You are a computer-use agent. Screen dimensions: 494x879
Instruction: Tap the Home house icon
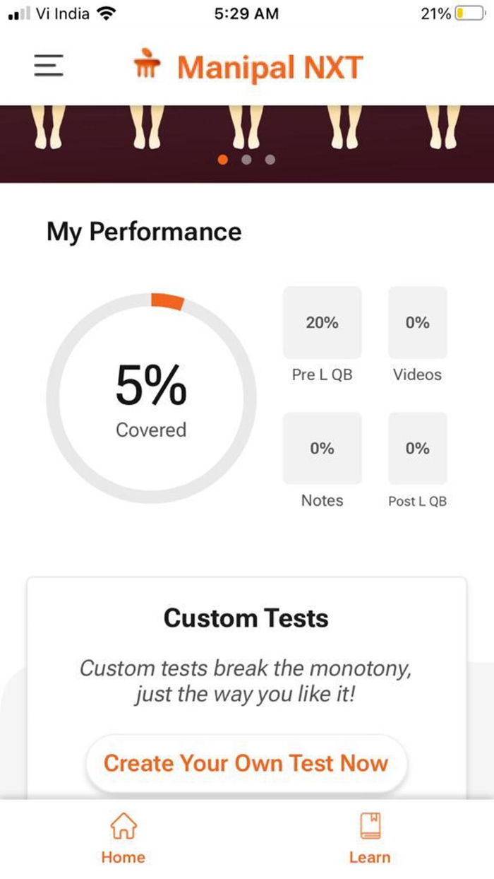coord(123,825)
